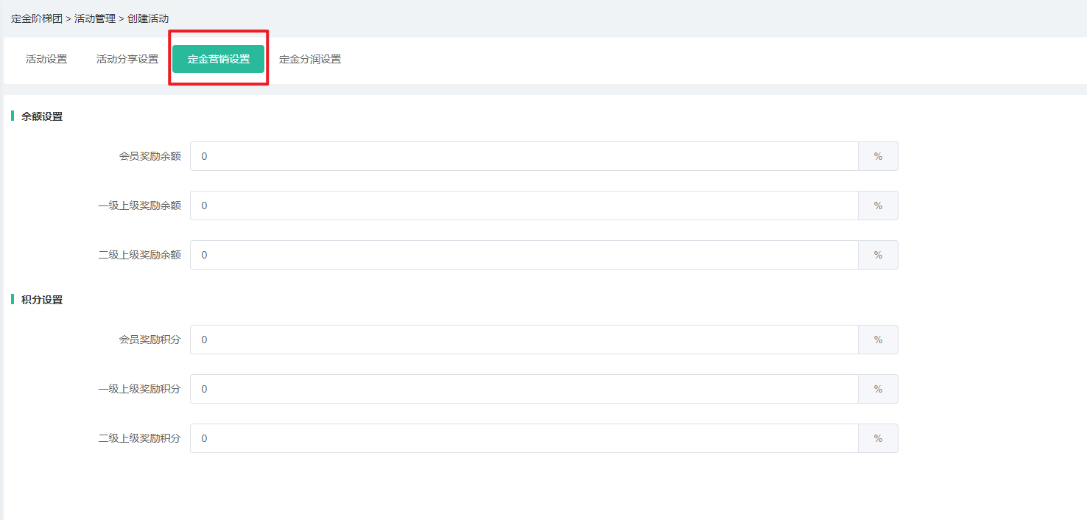Click the % suffix of 一级上级奖励余额
The image size is (1087, 520).
[879, 205]
